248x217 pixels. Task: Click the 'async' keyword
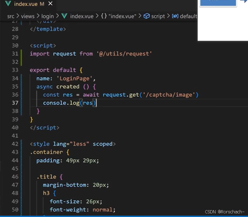coord(45,87)
